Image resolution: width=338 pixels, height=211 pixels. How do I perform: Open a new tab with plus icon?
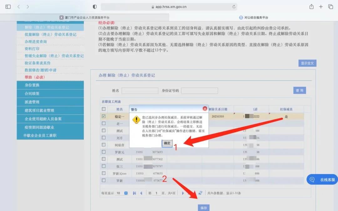(x=321, y=7)
